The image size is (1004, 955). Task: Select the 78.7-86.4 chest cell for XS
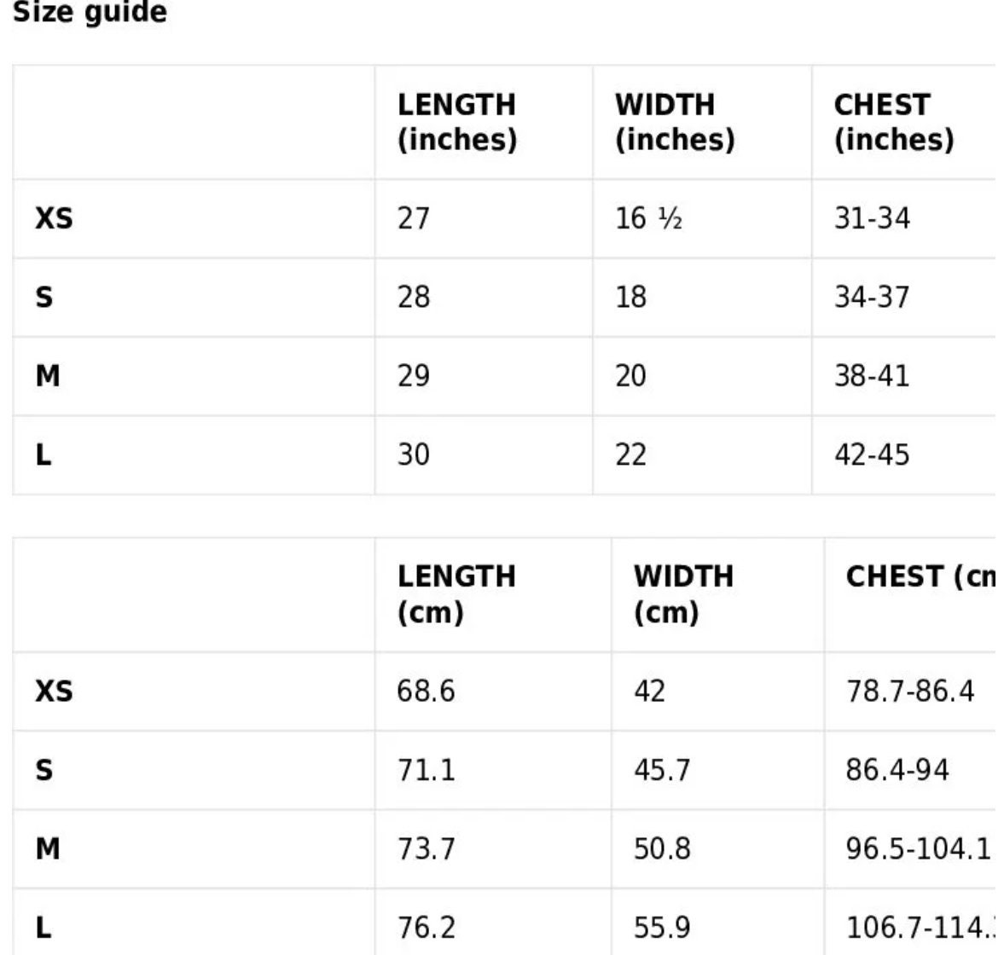point(910,692)
